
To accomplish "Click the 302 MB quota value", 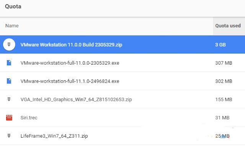I will point(224,81).
